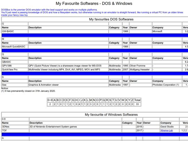This screenshot has width=188, height=141.
Task: Select the My favourites DOS Softwares heading
Action: [x=111, y=19]
